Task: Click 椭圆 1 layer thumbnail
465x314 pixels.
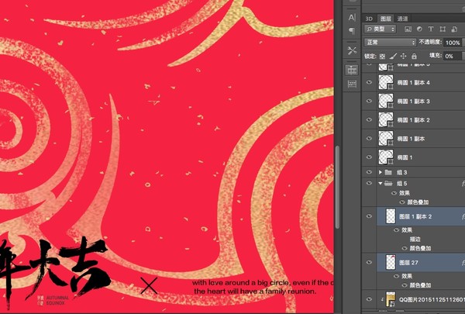Action: pos(386,157)
